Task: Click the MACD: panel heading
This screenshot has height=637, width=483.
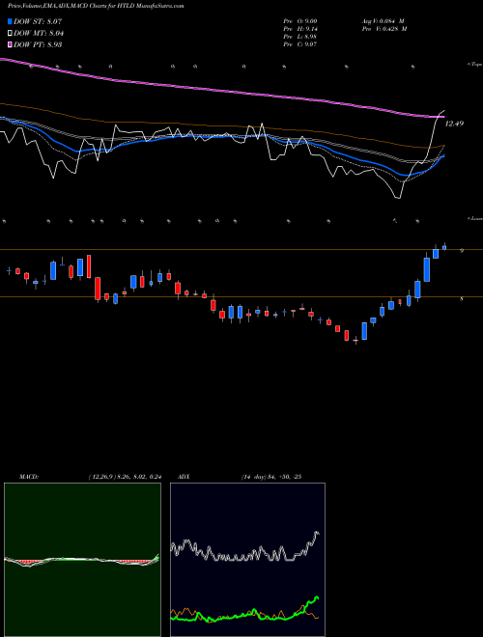Action: pyautogui.click(x=29, y=477)
